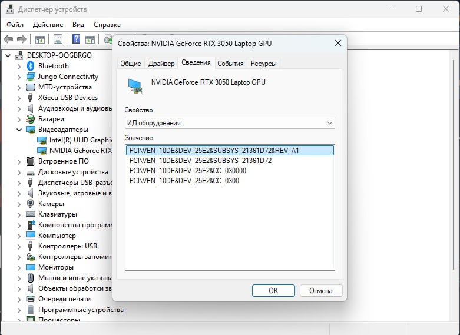Collapse the DESKTOP-OQGBRGO root node
460x335 pixels.
pyautogui.click(x=8, y=55)
